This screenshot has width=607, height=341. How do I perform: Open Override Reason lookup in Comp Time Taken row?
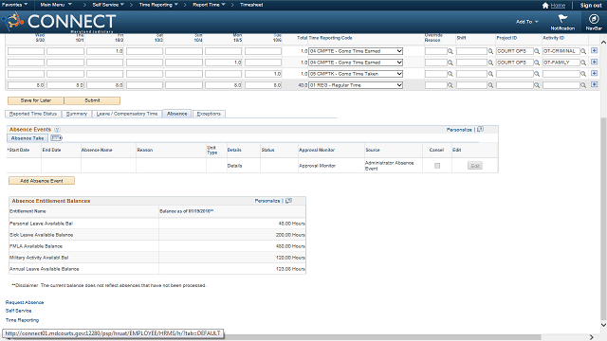[x=451, y=74]
